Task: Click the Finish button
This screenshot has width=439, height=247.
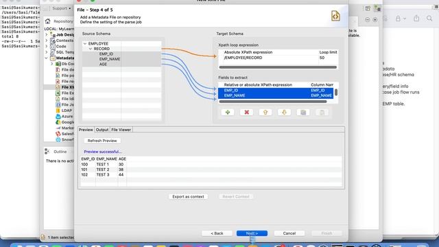Action: (x=327, y=233)
